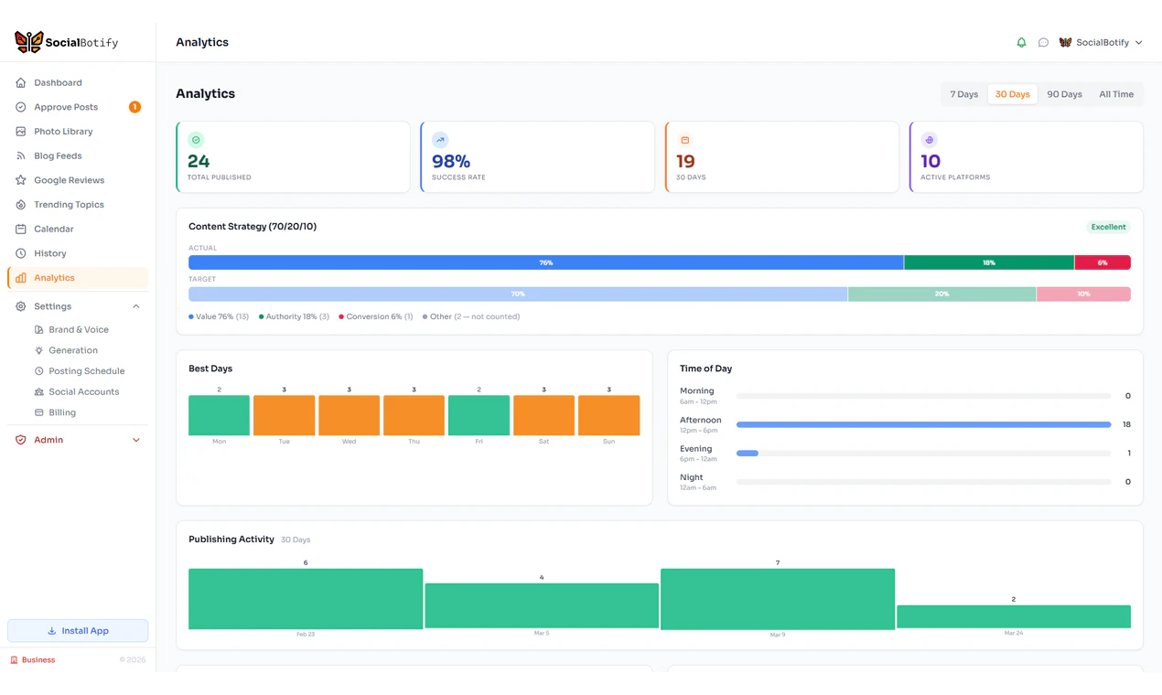Click the Photo Library image icon
The image size is (1162, 695).
[21, 132]
